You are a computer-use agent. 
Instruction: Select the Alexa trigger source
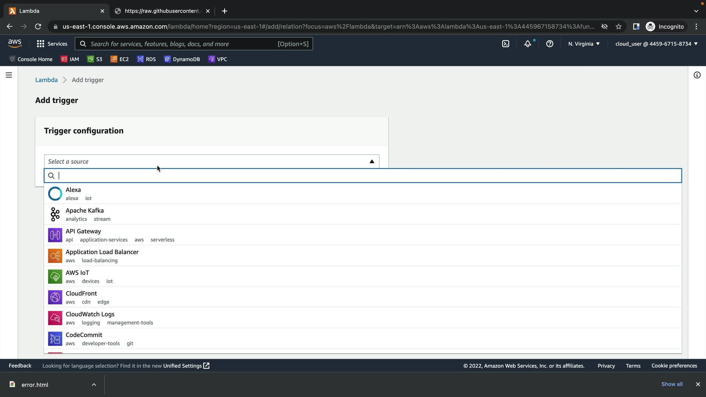pos(73,190)
